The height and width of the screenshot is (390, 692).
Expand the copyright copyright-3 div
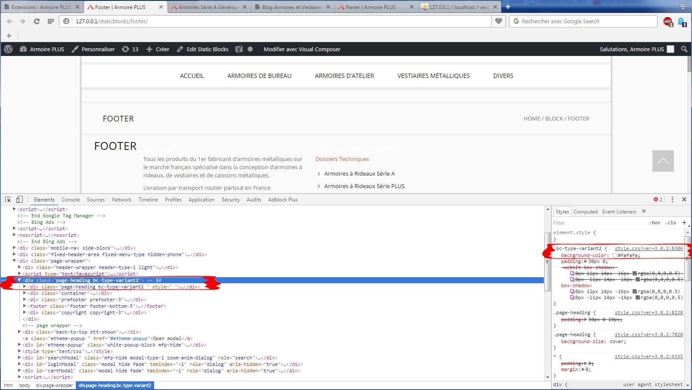pyautogui.click(x=25, y=313)
